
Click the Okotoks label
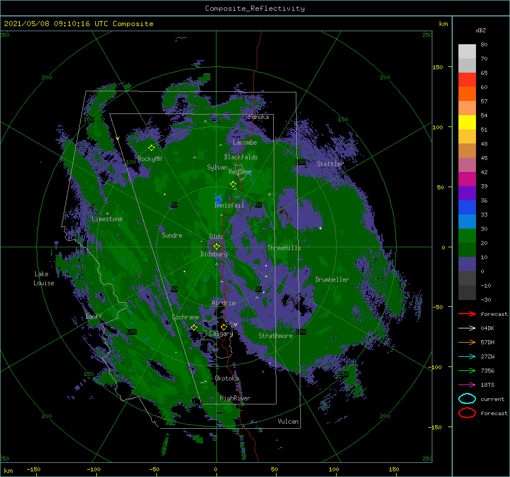(x=227, y=378)
